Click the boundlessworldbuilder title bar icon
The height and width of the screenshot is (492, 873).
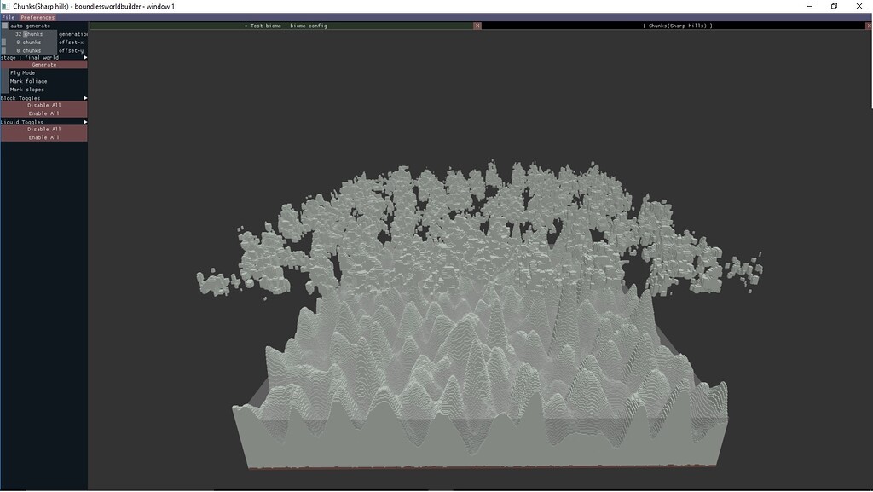8,5
